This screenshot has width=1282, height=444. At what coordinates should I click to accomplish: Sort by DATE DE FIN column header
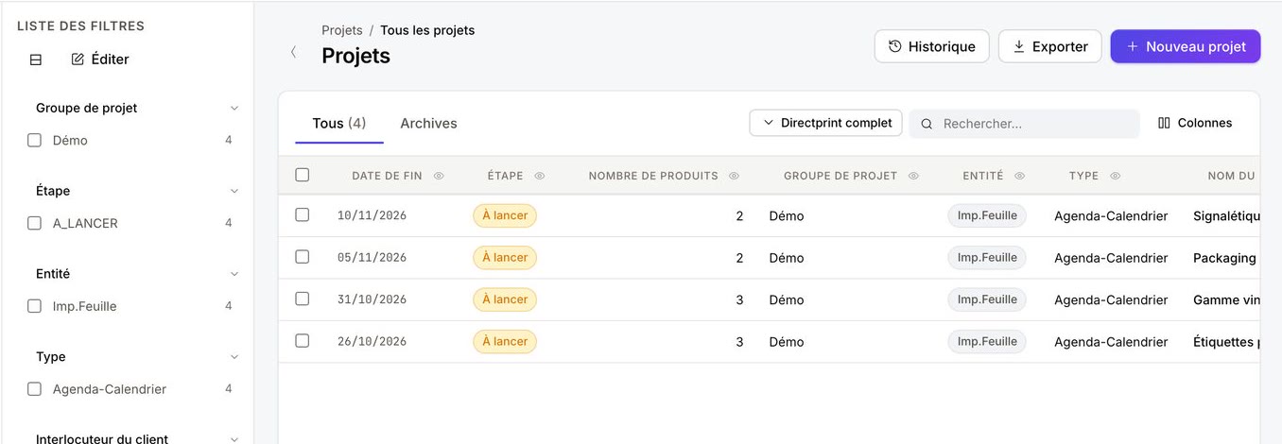[387, 176]
